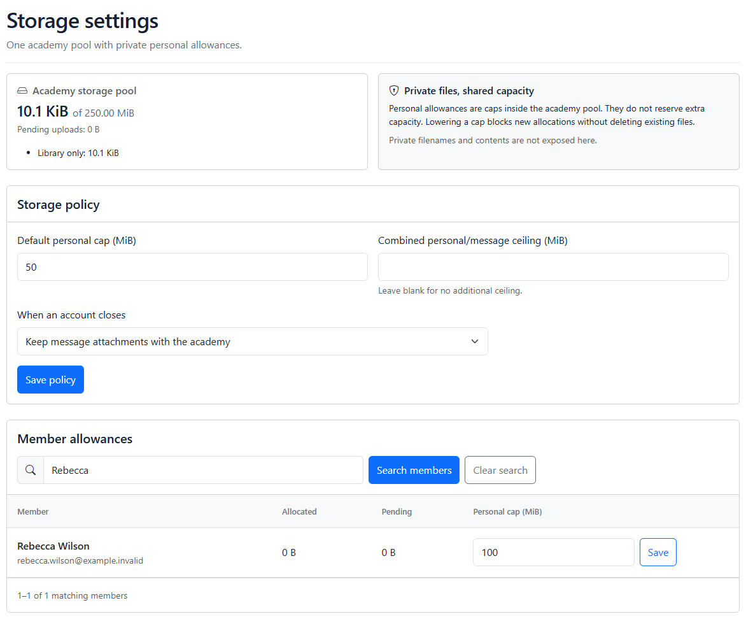
Task: Click the Storage settings heading
Action: tap(82, 21)
